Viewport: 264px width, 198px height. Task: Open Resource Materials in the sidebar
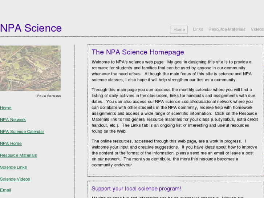coord(19,155)
